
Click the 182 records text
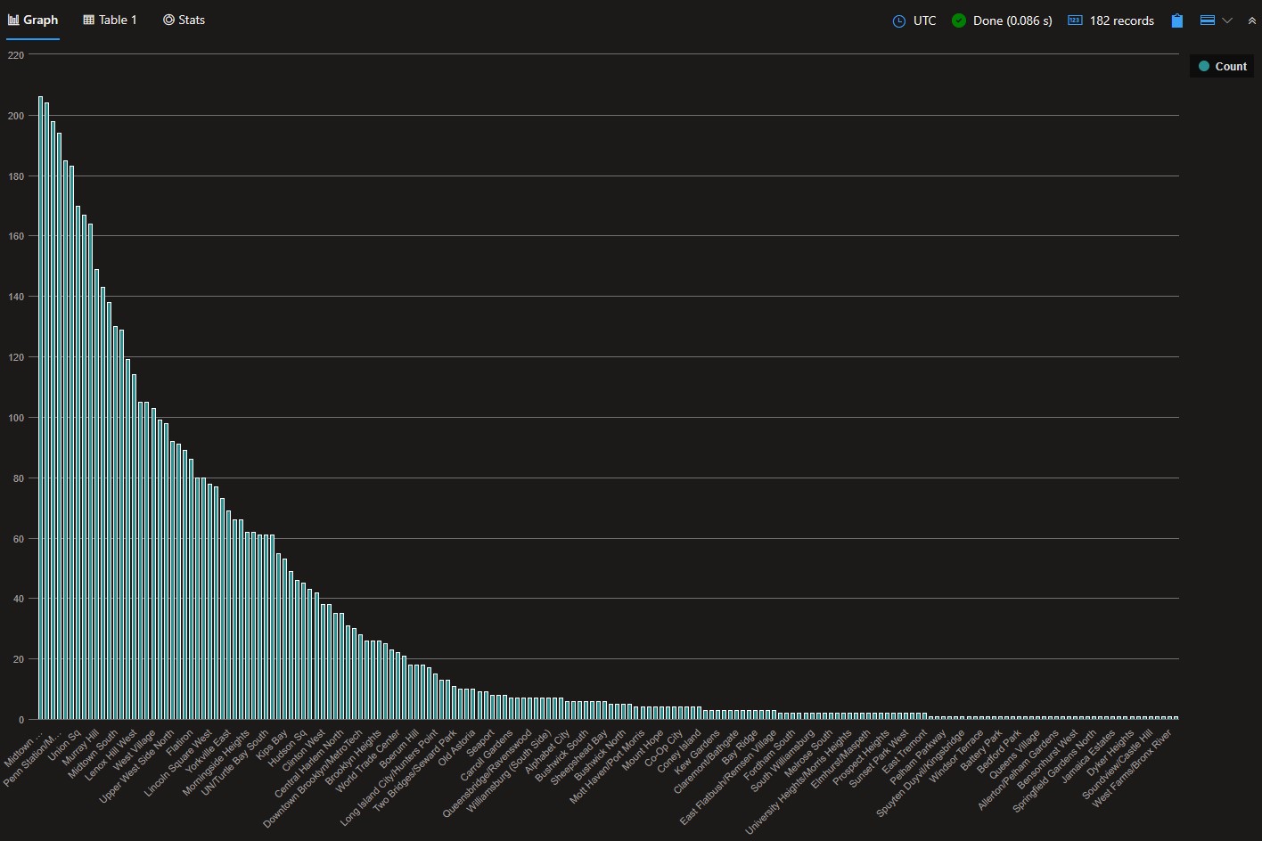pos(1121,20)
